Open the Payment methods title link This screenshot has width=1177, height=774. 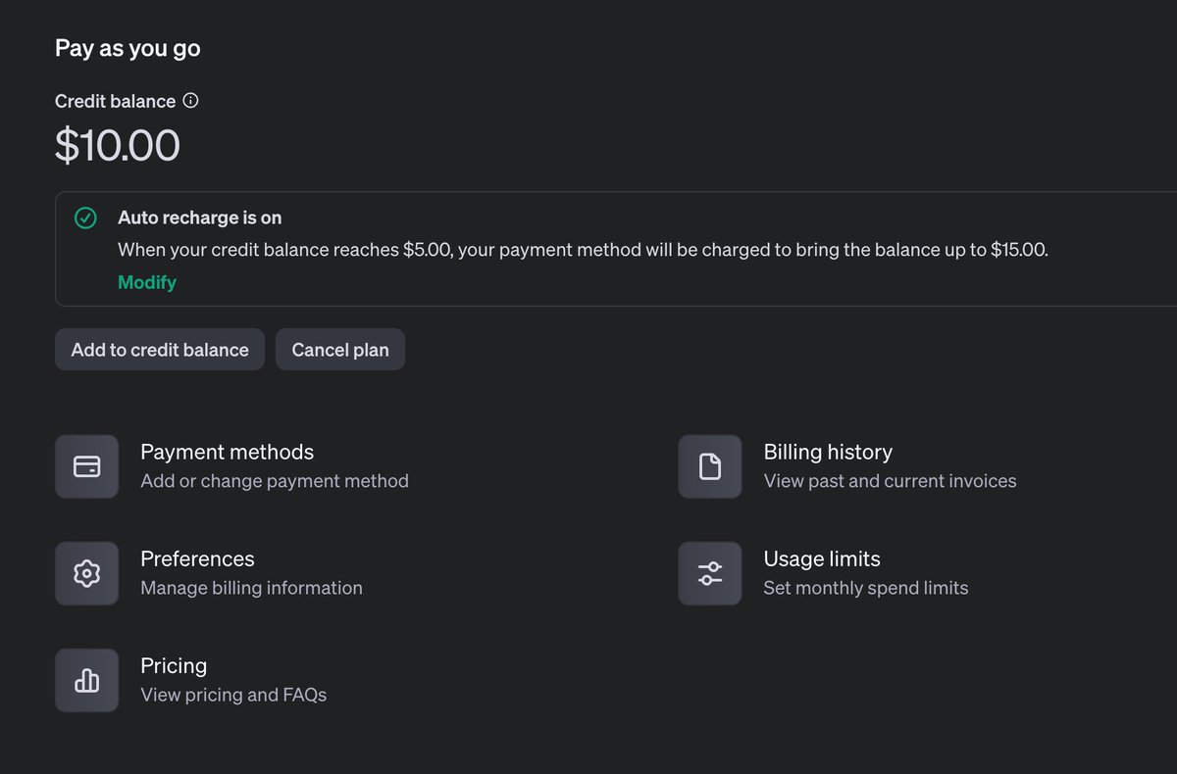[227, 452]
